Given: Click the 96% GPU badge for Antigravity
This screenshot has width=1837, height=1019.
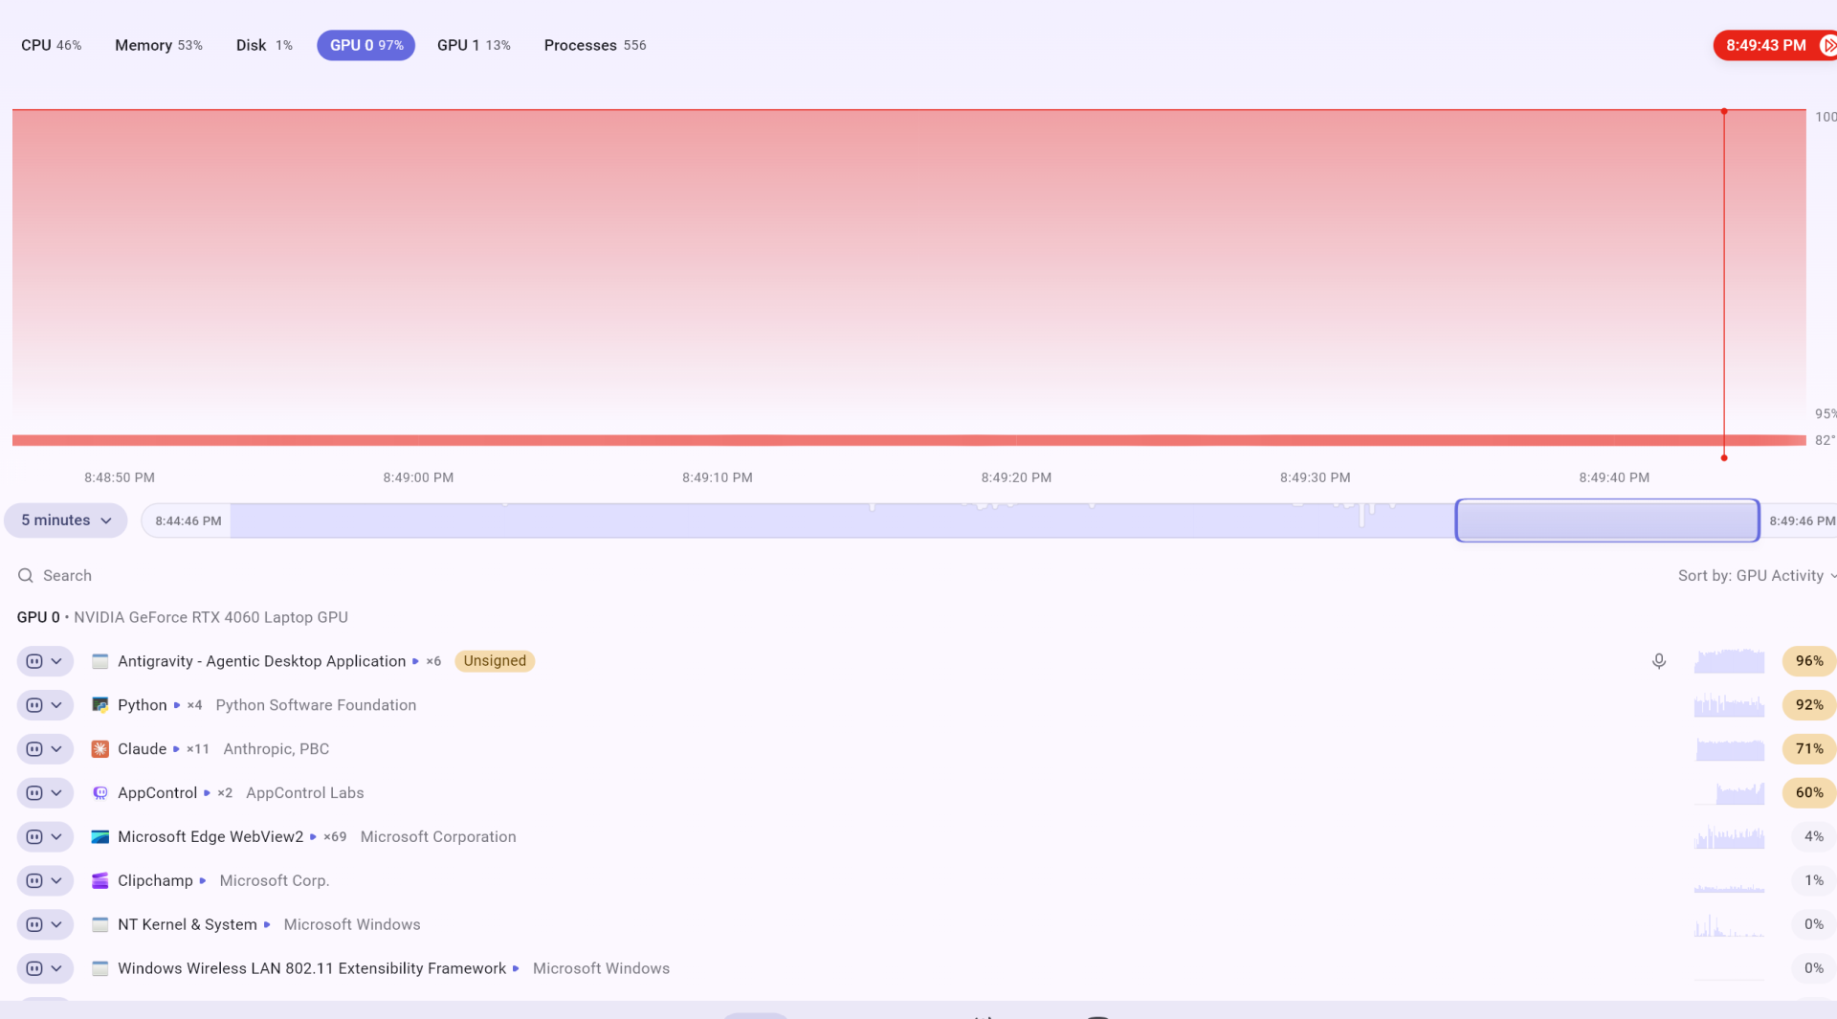Looking at the screenshot, I should click(x=1808, y=661).
